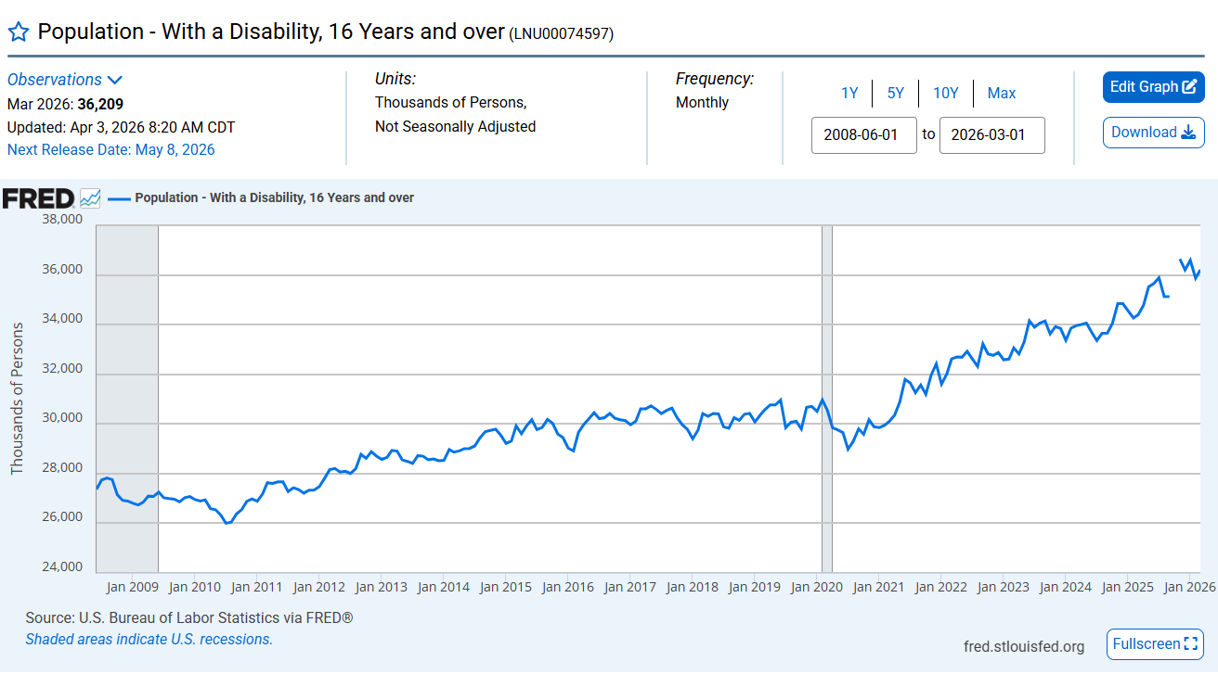Viewport: 1218px width, 674px height.
Task: Click the Fullscreen expand corners icon
Action: point(1191,643)
